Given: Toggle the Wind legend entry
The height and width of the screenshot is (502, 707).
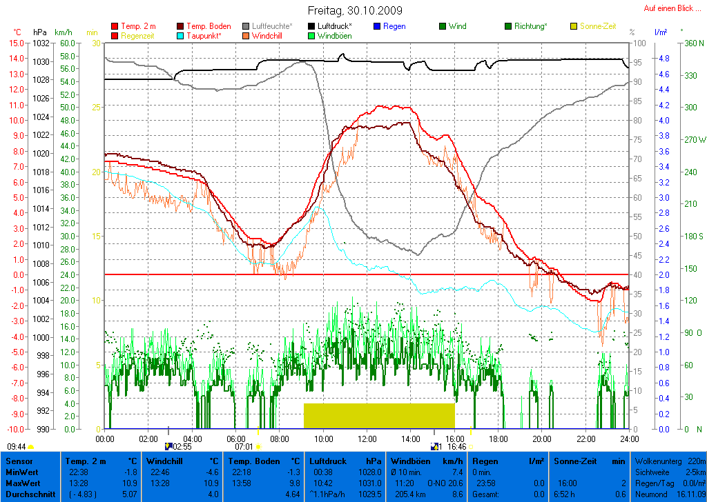Looking at the screenshot, I should (x=443, y=26).
